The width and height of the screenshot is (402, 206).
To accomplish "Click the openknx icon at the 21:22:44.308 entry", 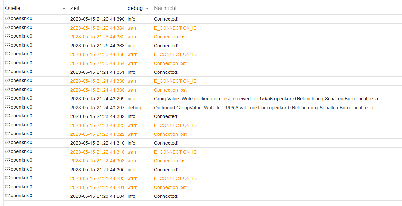I will pos(7,160).
